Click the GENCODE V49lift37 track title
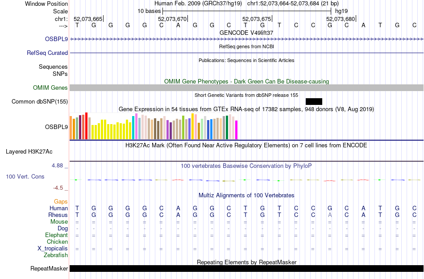The width and height of the screenshot is (424, 279). point(246,33)
